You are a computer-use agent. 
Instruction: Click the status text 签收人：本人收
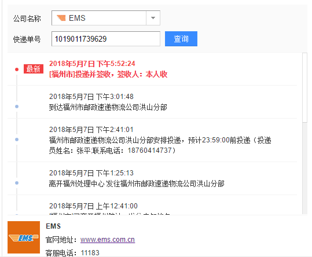click(142, 74)
